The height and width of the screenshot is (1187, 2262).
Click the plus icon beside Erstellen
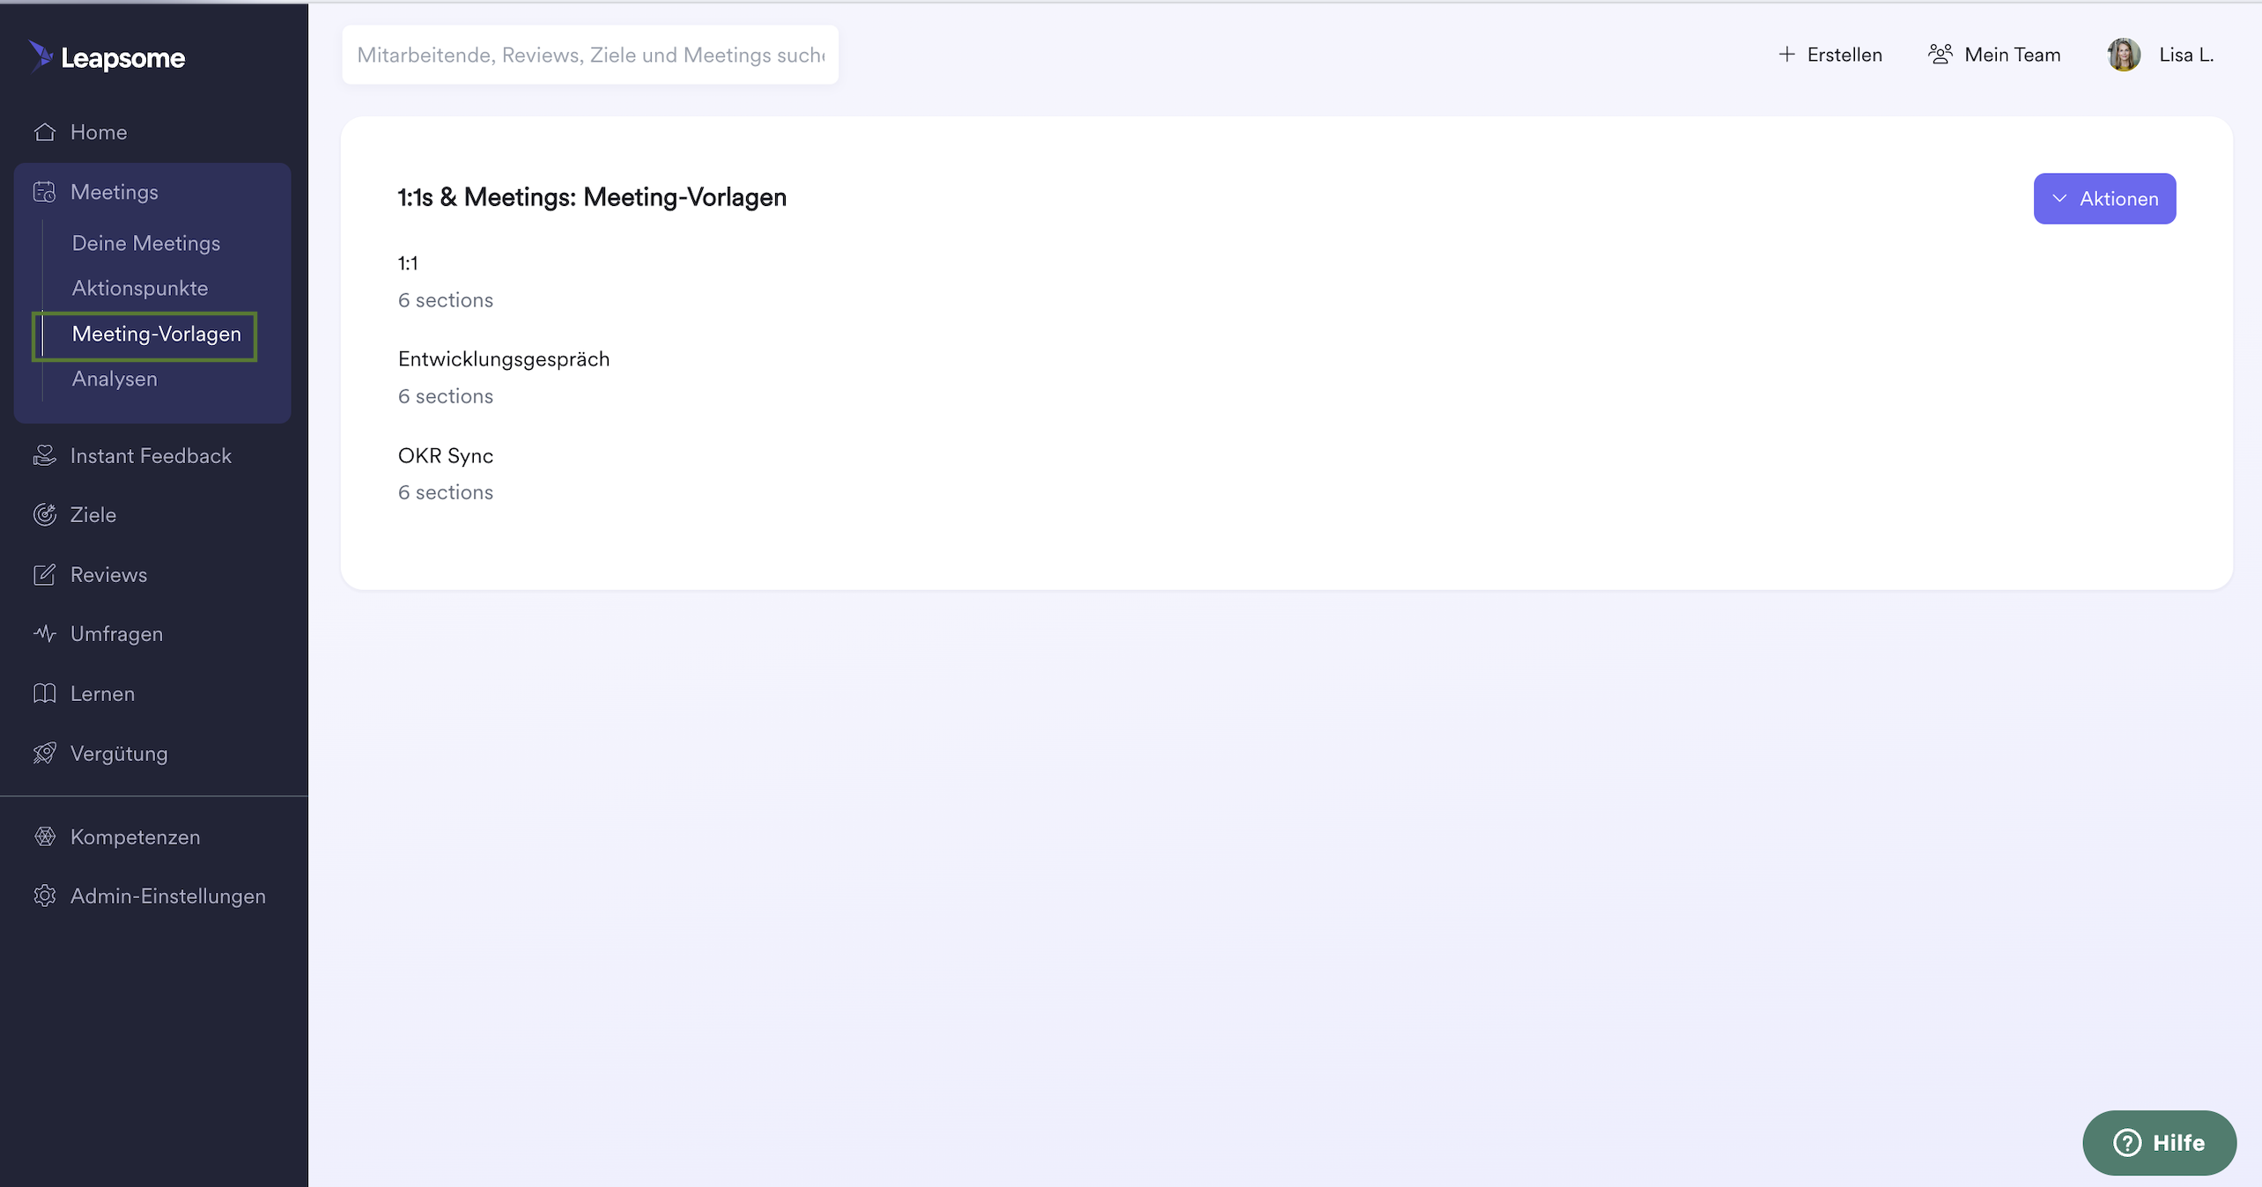point(1786,55)
